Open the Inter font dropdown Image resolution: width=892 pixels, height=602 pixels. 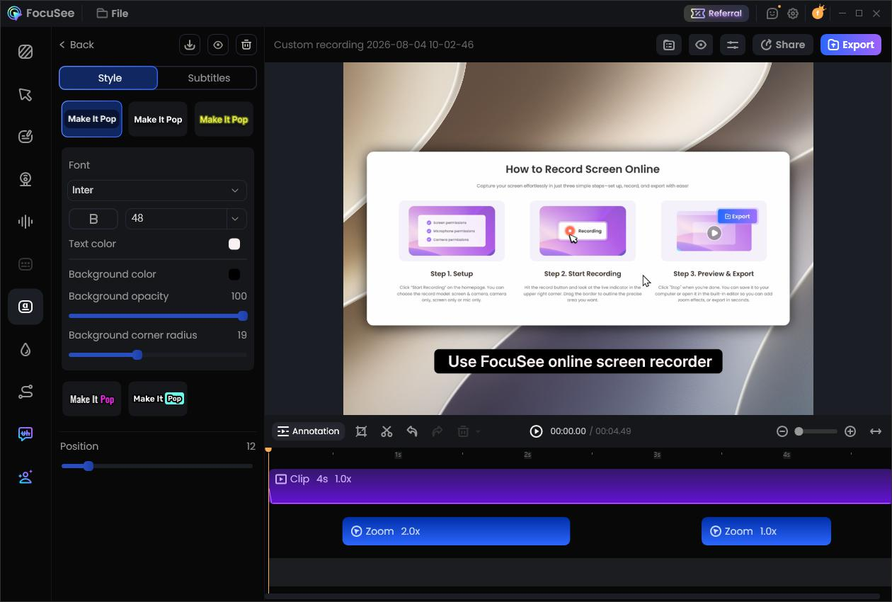coord(157,190)
